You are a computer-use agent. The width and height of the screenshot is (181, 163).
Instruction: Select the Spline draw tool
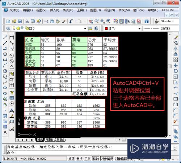[x=5, y=82]
